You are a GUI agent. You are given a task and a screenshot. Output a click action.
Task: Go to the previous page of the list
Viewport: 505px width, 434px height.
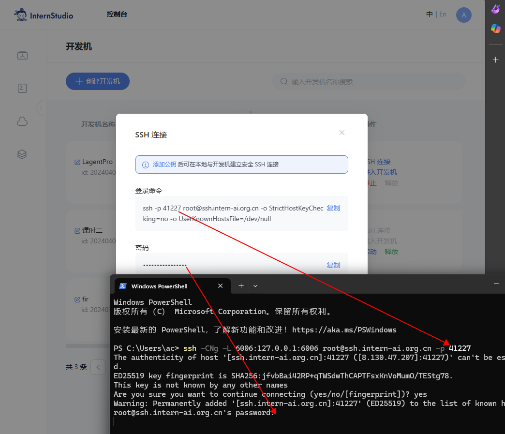(x=98, y=367)
